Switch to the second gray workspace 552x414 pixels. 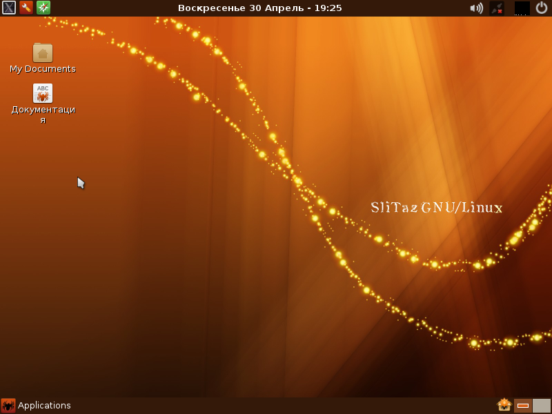coord(542,405)
